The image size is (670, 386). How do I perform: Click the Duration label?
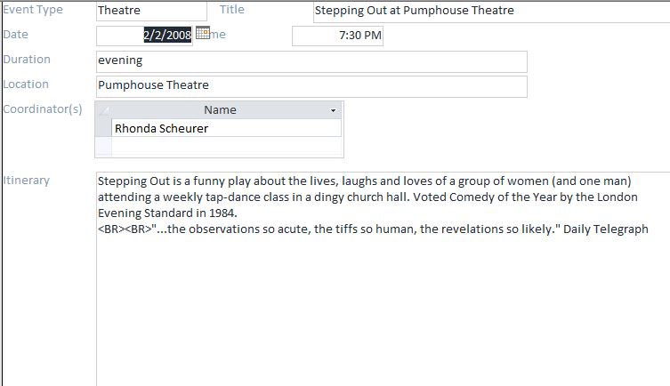pyautogui.click(x=27, y=60)
